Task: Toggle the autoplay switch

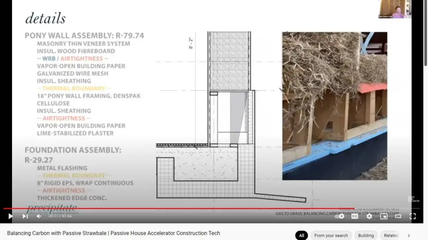Action: click(340, 216)
